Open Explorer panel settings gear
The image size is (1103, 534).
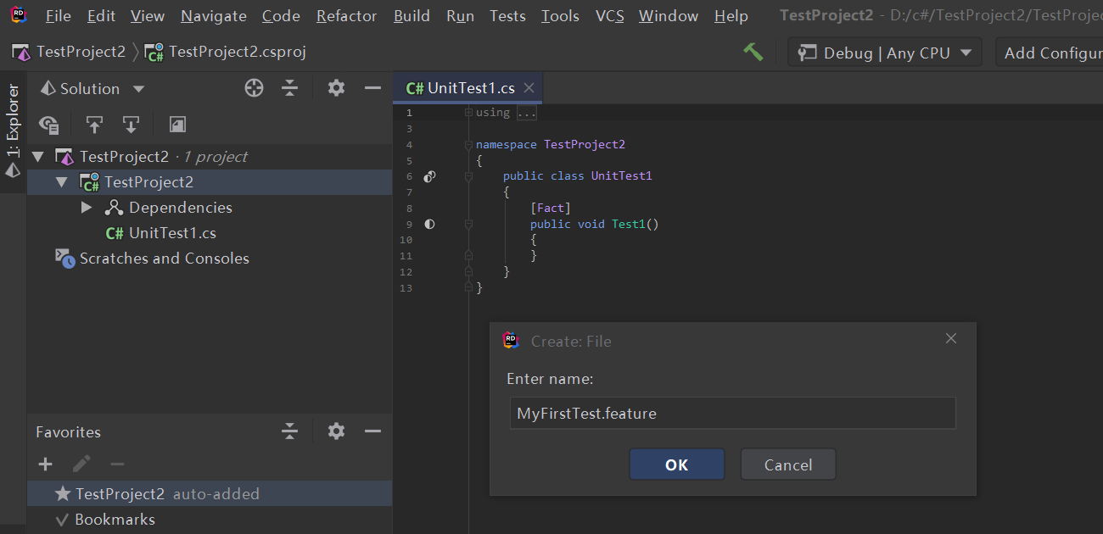pos(336,88)
